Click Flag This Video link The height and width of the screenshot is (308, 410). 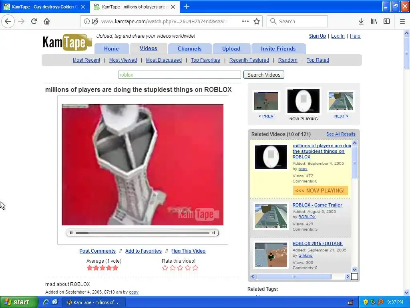tap(188, 251)
